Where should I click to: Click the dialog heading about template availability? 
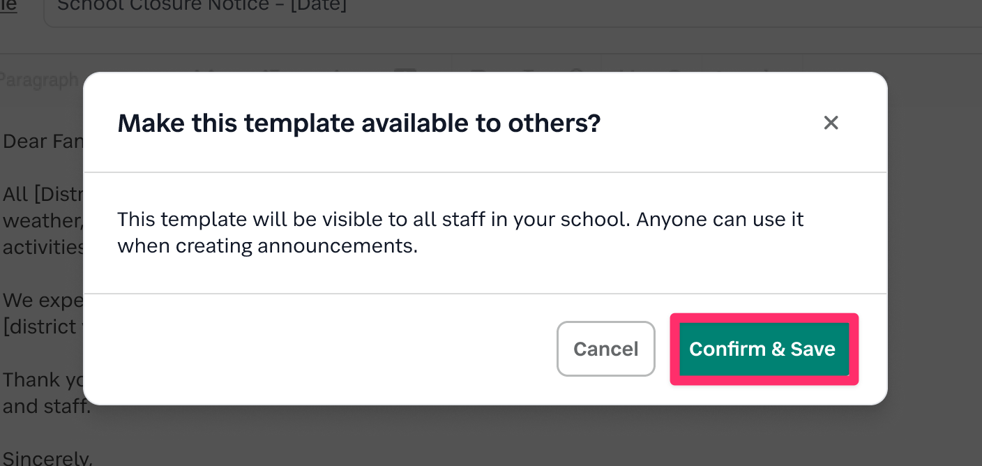point(358,123)
